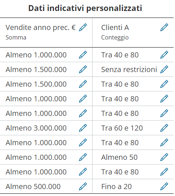The image size is (175, 196).
Task: Select the Almeno 50 cell text
Action: (119, 157)
